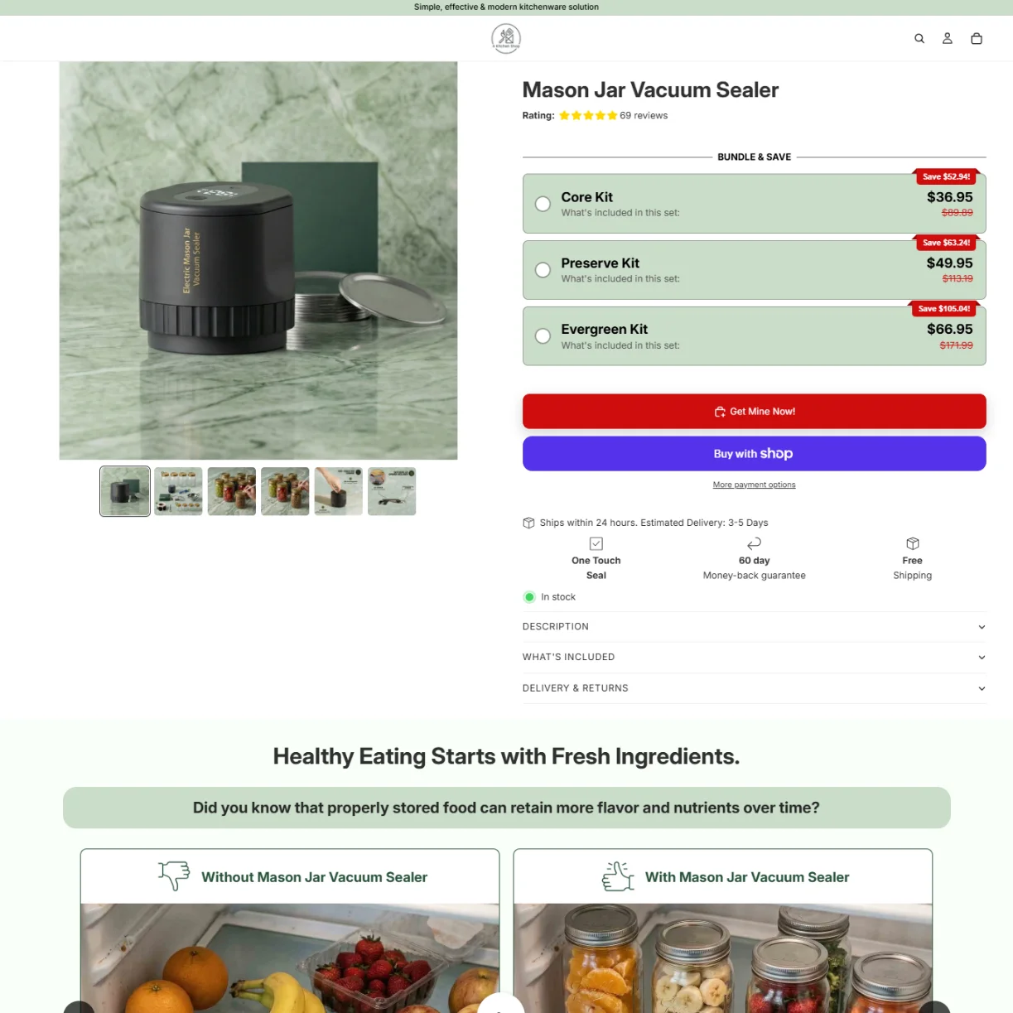
Task: Expand the What's Included section
Action: tap(754, 658)
